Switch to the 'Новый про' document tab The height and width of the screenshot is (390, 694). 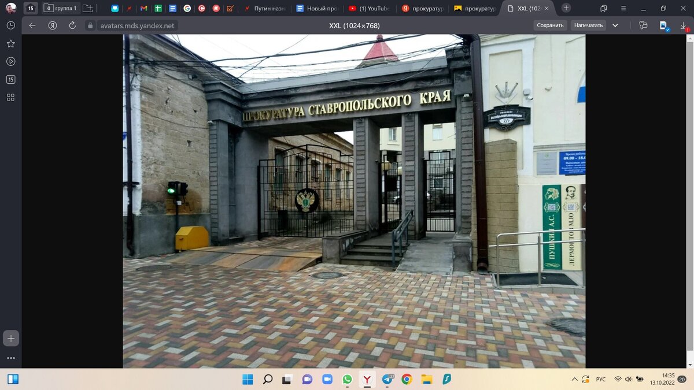click(x=316, y=8)
